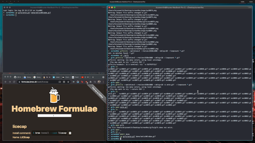This screenshot has width=255, height=143.
Task: Click left terminal title bar text
Action: tap(54, 7)
